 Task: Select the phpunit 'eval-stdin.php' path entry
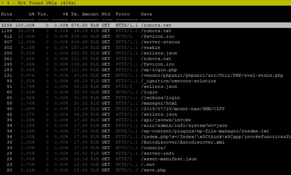(212, 75)
